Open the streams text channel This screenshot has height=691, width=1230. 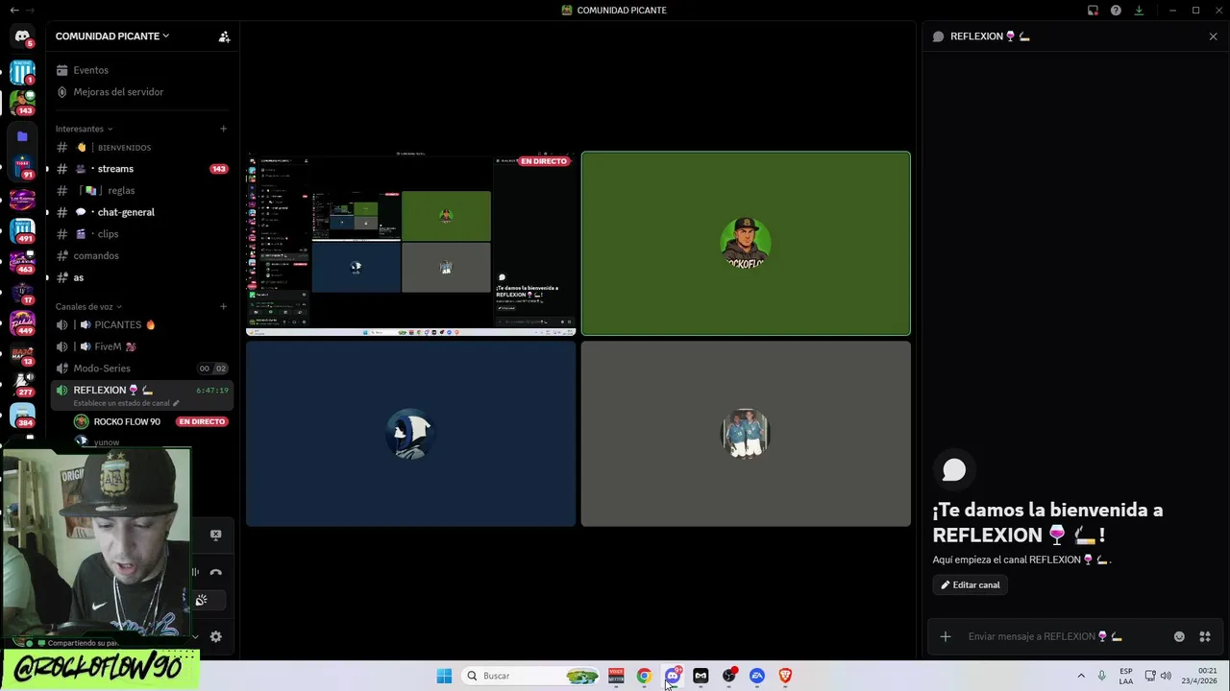(142, 169)
